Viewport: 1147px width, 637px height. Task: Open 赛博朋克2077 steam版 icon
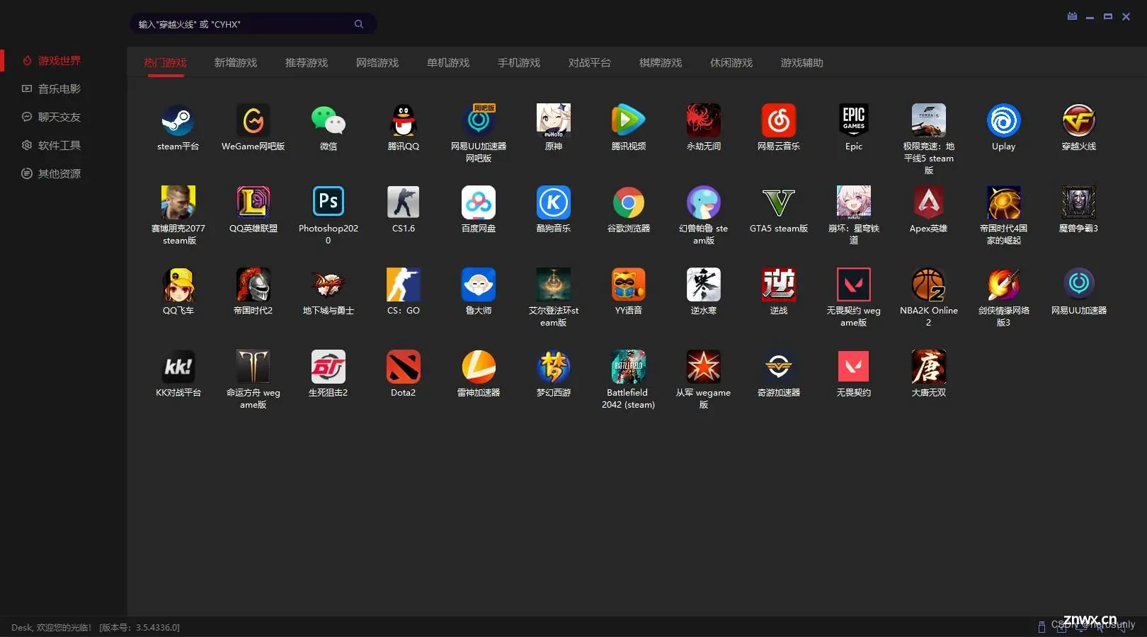[178, 203]
